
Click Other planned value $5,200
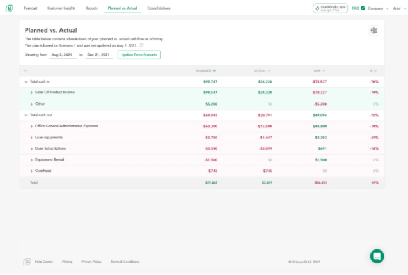coord(211,104)
